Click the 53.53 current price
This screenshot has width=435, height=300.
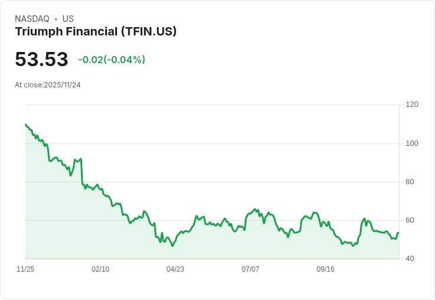(x=41, y=60)
